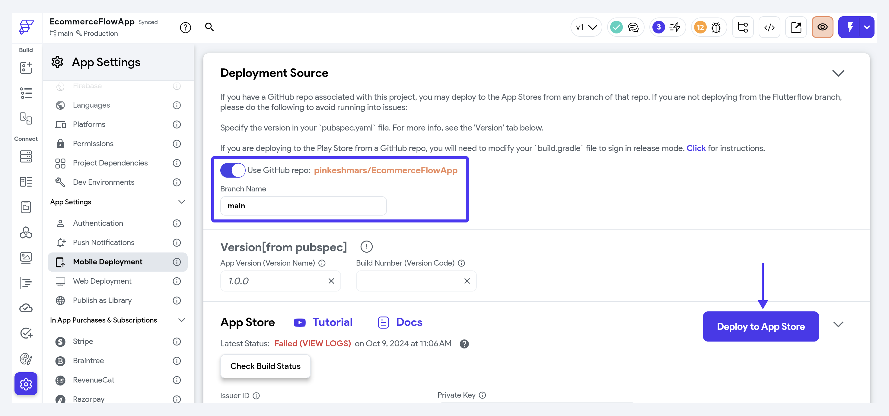Open the optimizations icon with badge 3
The width and height of the screenshot is (889, 416).
pyautogui.click(x=667, y=27)
